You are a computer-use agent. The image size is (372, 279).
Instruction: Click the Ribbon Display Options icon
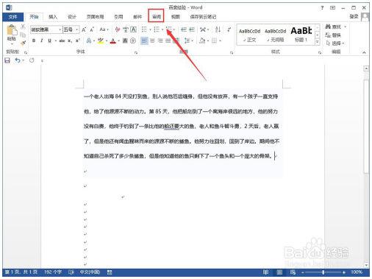332,8
